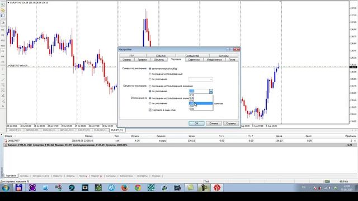
Task: Expand the balance summary row plus icon
Action: [x=6, y=145]
